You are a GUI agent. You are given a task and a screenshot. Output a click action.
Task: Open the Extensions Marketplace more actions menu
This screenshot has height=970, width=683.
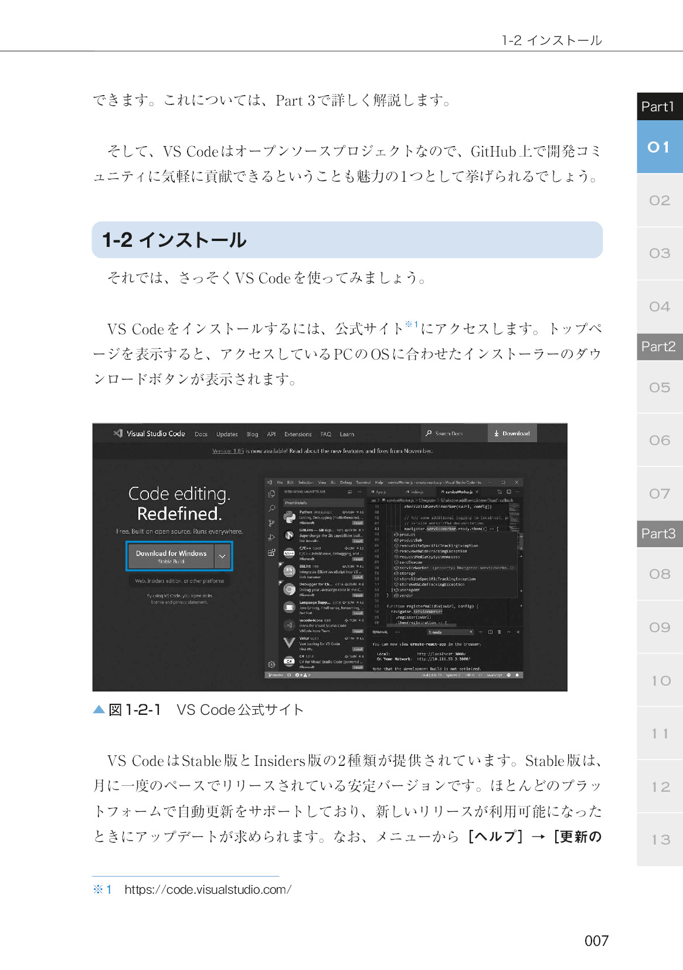pyautogui.click(x=360, y=491)
